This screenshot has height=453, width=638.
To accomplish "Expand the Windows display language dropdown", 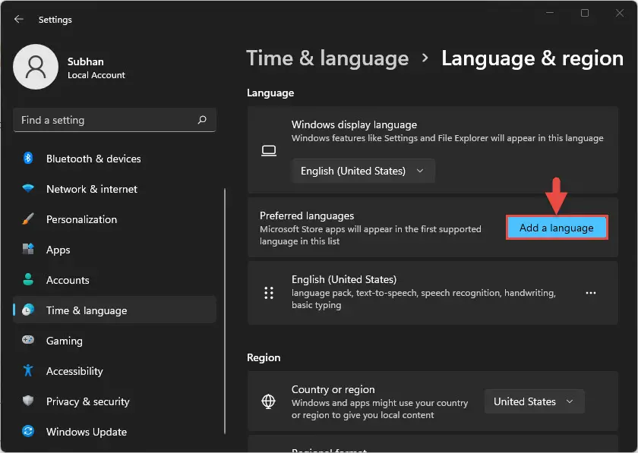I will click(x=363, y=171).
